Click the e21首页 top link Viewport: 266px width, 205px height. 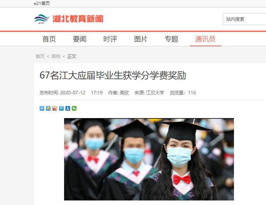42,3
